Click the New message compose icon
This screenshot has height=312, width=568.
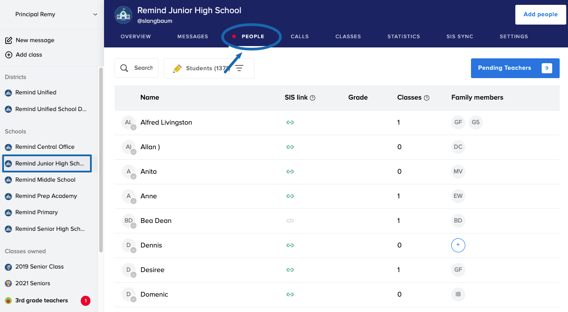pos(8,40)
